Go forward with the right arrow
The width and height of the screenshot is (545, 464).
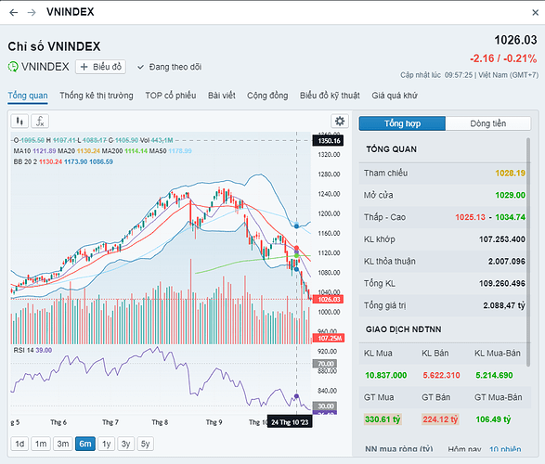point(32,12)
